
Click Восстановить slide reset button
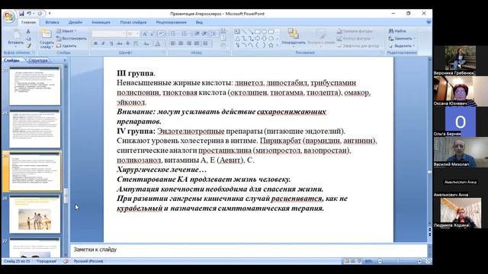[x=71, y=39]
